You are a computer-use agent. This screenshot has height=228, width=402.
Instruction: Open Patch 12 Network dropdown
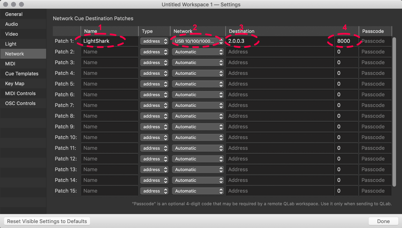tap(198, 159)
